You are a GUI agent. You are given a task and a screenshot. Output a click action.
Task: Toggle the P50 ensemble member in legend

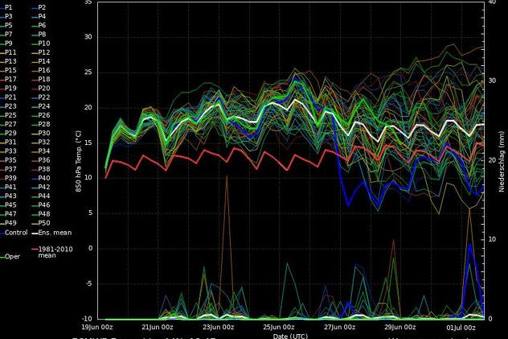pos(43,223)
